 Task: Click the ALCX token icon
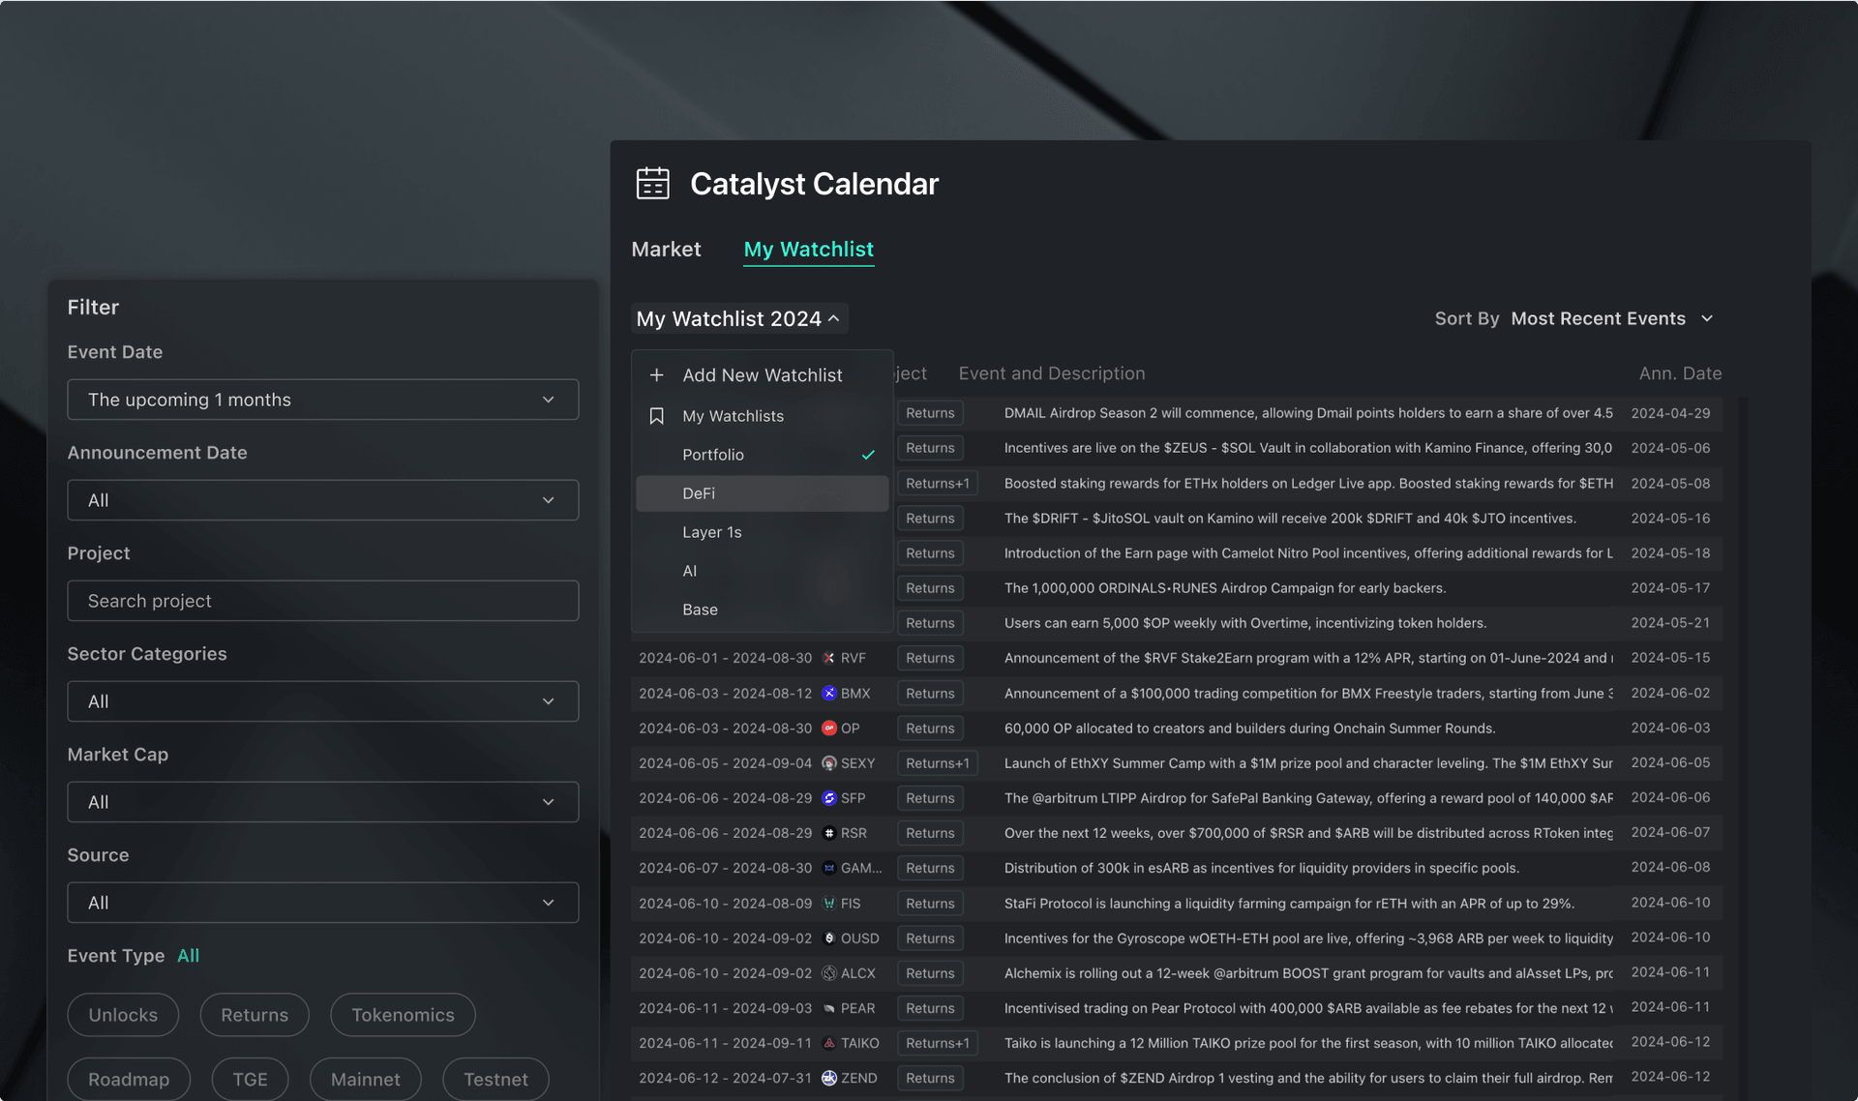829,973
